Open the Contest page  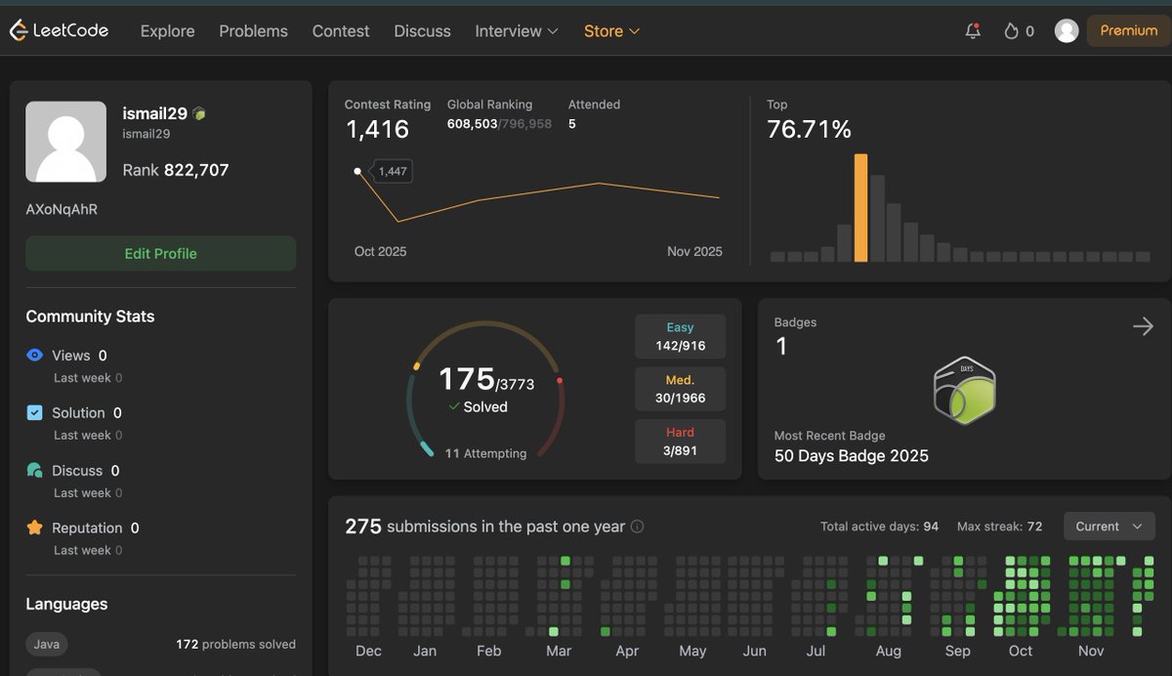point(341,31)
